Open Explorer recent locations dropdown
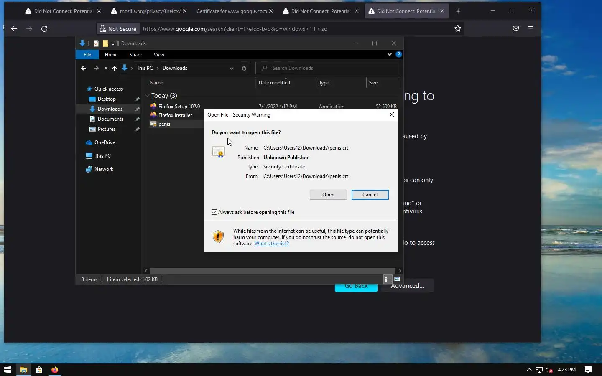The height and width of the screenshot is (376, 602). (x=106, y=68)
